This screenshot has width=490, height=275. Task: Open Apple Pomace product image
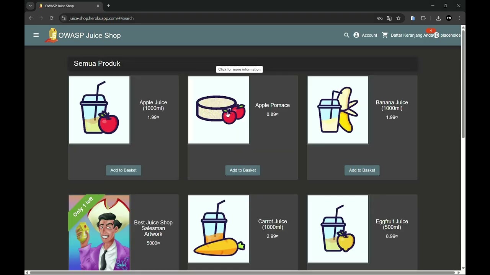(219, 110)
